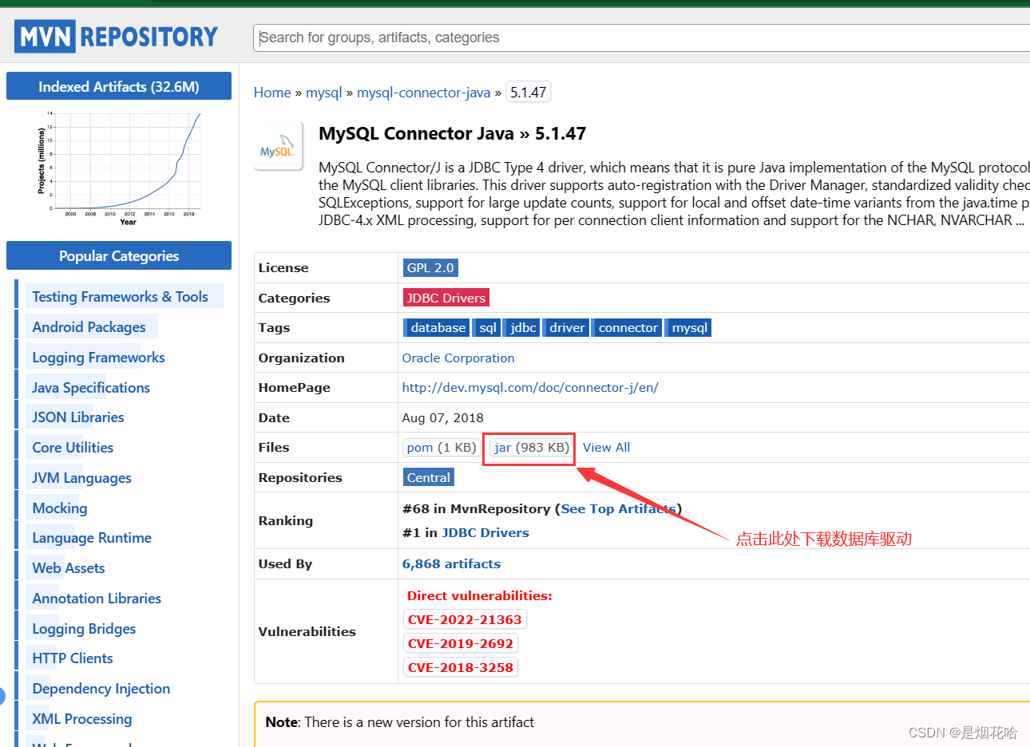
Task: Select the 5.1.47 version breadcrumb
Action: pyautogui.click(x=529, y=93)
